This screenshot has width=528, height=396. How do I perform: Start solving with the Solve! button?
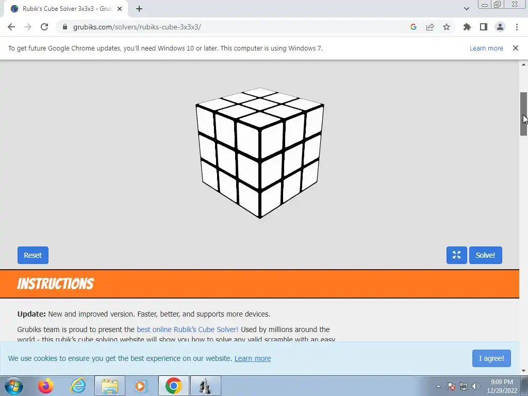486,255
